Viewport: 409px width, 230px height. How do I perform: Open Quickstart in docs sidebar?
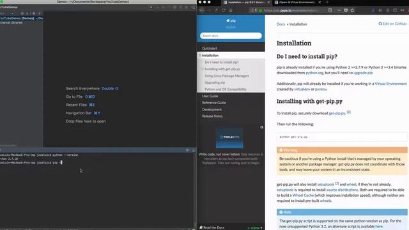pyautogui.click(x=210, y=49)
